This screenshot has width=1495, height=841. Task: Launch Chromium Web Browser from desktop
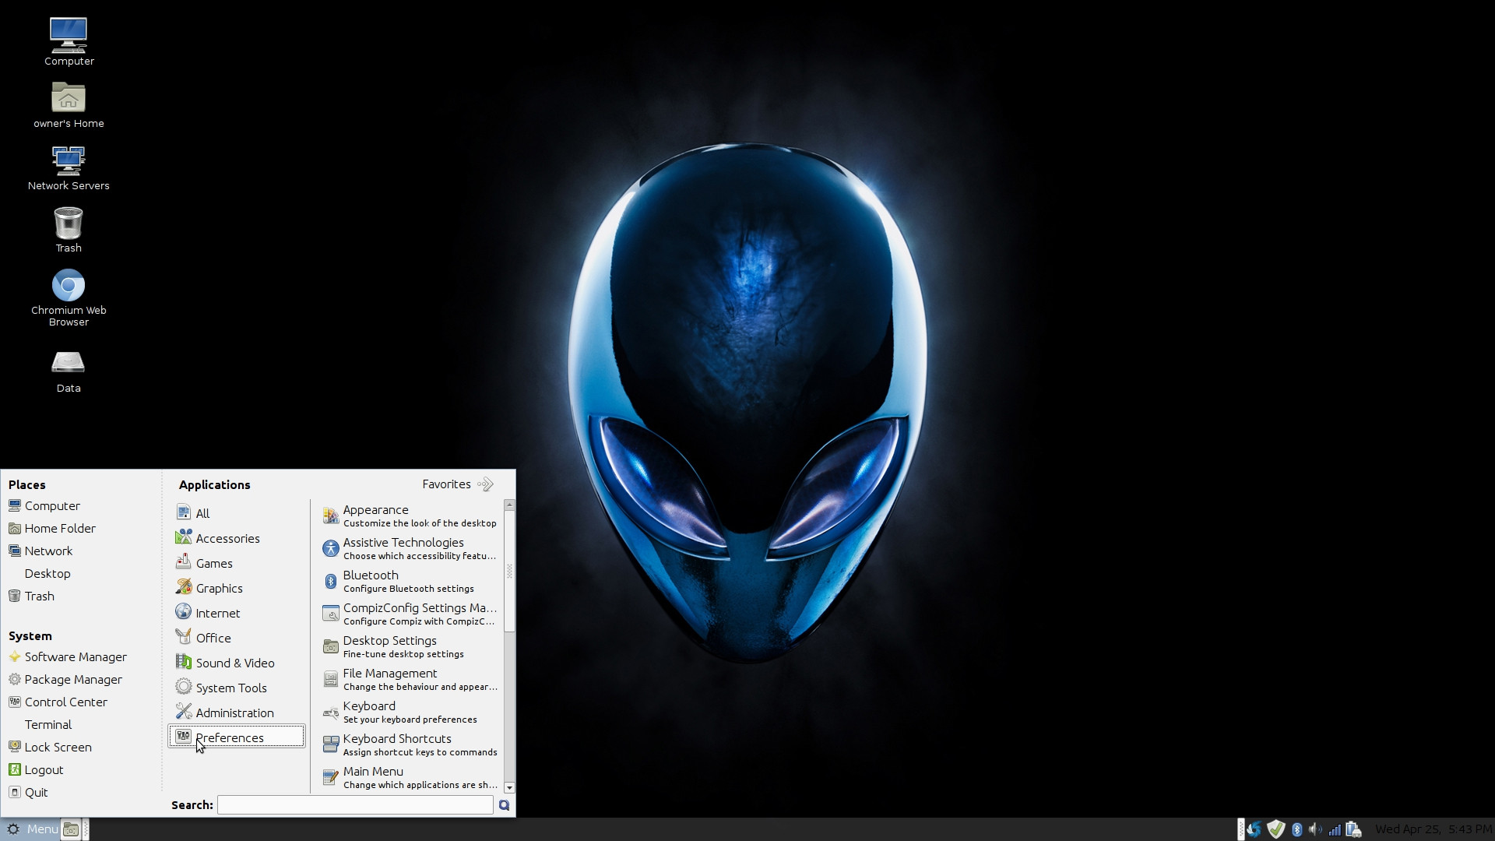coord(69,297)
